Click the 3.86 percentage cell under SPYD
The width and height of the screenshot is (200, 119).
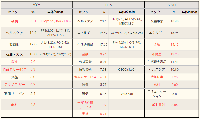(x=175, y=105)
